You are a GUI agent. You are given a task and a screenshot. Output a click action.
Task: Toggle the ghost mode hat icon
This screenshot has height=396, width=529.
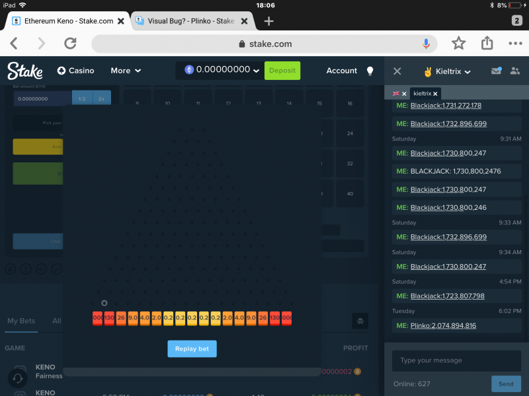pyautogui.click(x=360, y=321)
